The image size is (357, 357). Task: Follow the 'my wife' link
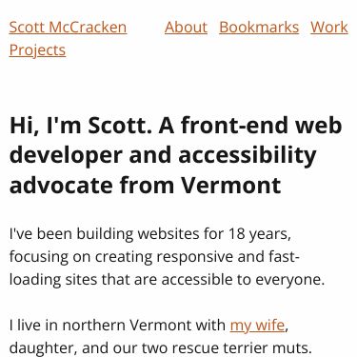(x=257, y=326)
